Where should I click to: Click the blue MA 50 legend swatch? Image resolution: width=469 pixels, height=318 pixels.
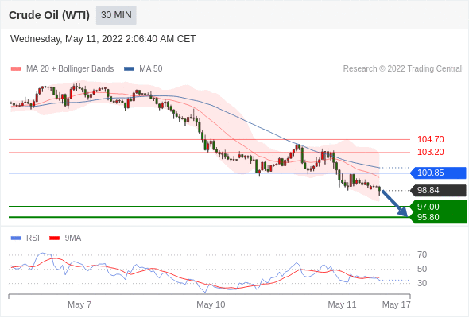(x=129, y=69)
